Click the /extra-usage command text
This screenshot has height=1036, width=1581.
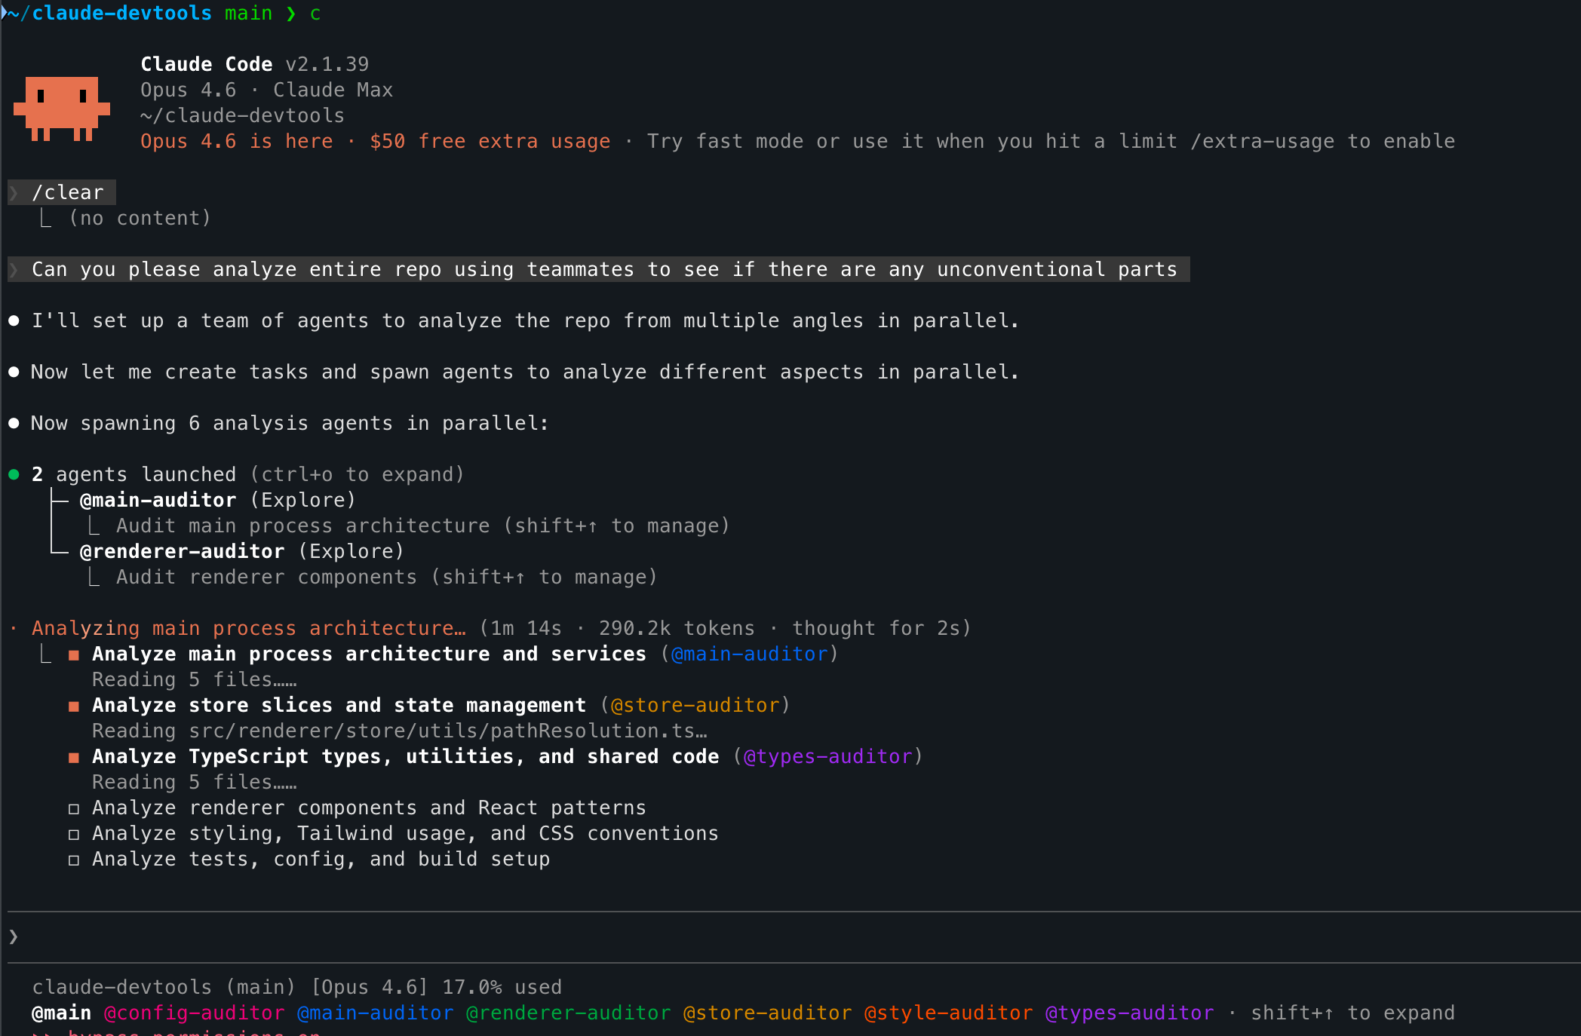pos(1262,141)
